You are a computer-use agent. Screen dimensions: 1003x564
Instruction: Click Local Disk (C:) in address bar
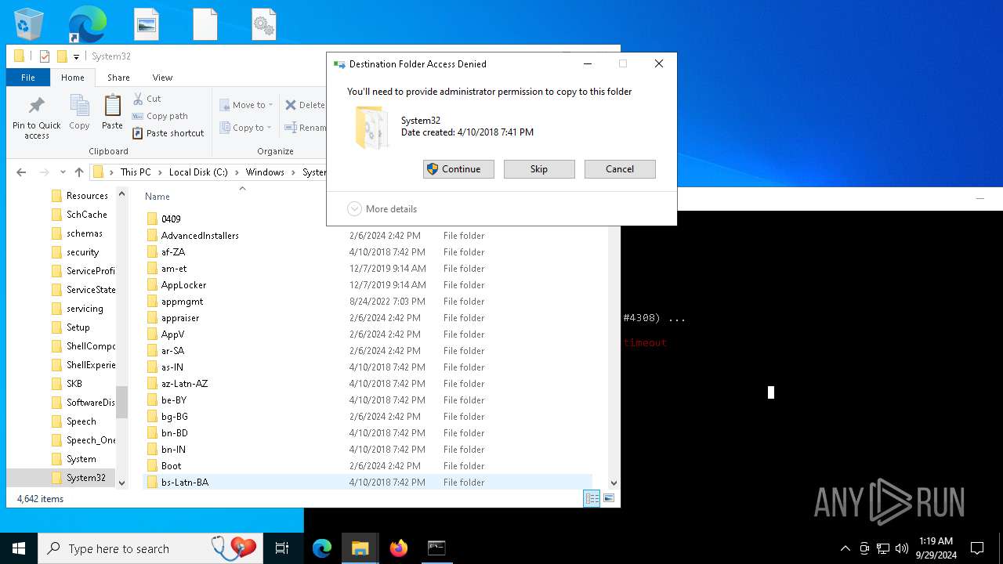click(x=198, y=172)
